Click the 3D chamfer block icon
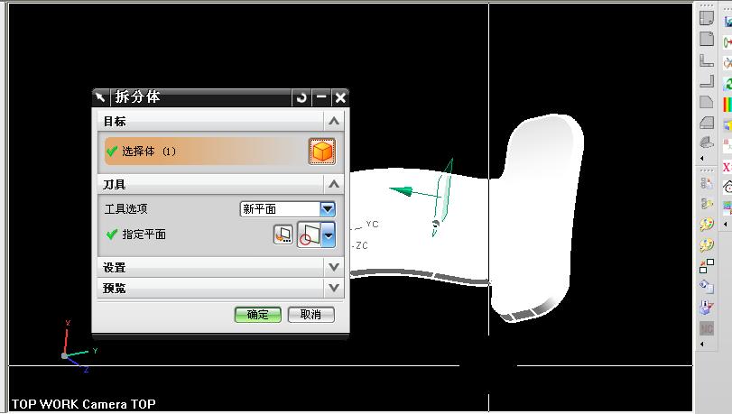This screenshot has width=732, height=414. click(707, 123)
